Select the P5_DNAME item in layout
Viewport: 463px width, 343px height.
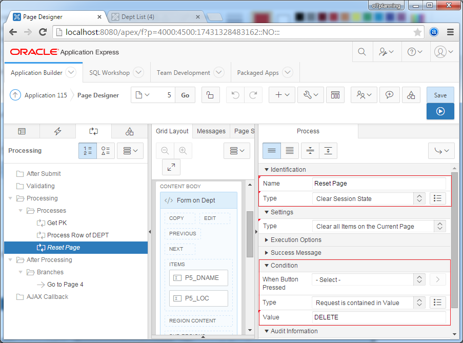[x=199, y=278]
